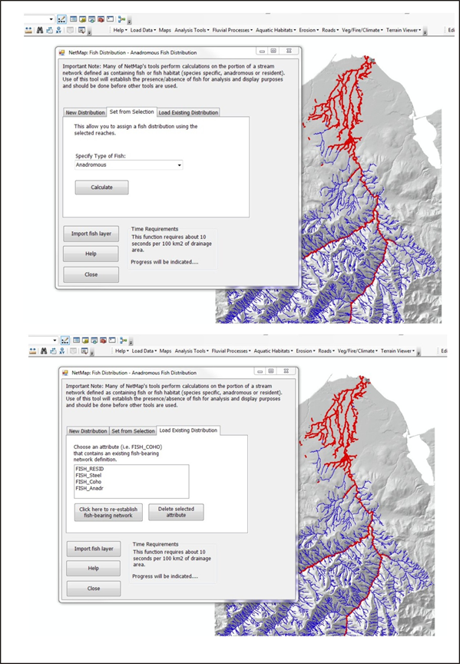Open Python window icon in top screenshot

point(110,19)
